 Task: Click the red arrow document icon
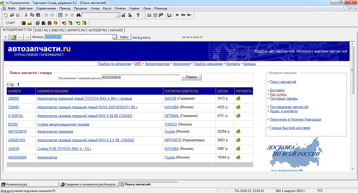coord(64,23)
